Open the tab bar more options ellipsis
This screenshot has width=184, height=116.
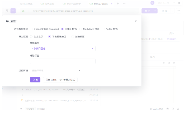coord(124,3)
